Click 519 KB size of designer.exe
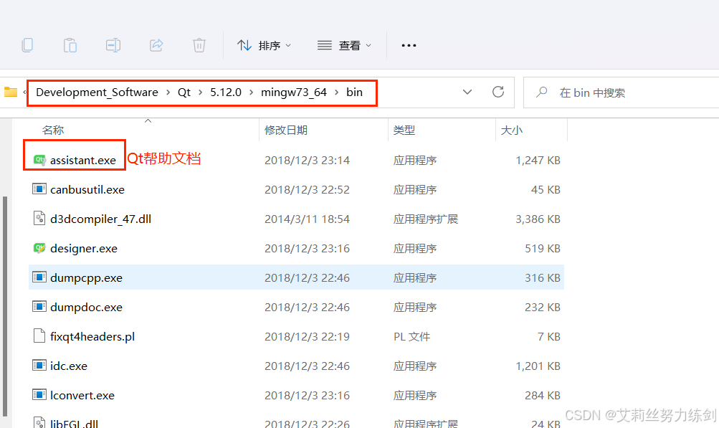The image size is (719, 428). (x=543, y=248)
